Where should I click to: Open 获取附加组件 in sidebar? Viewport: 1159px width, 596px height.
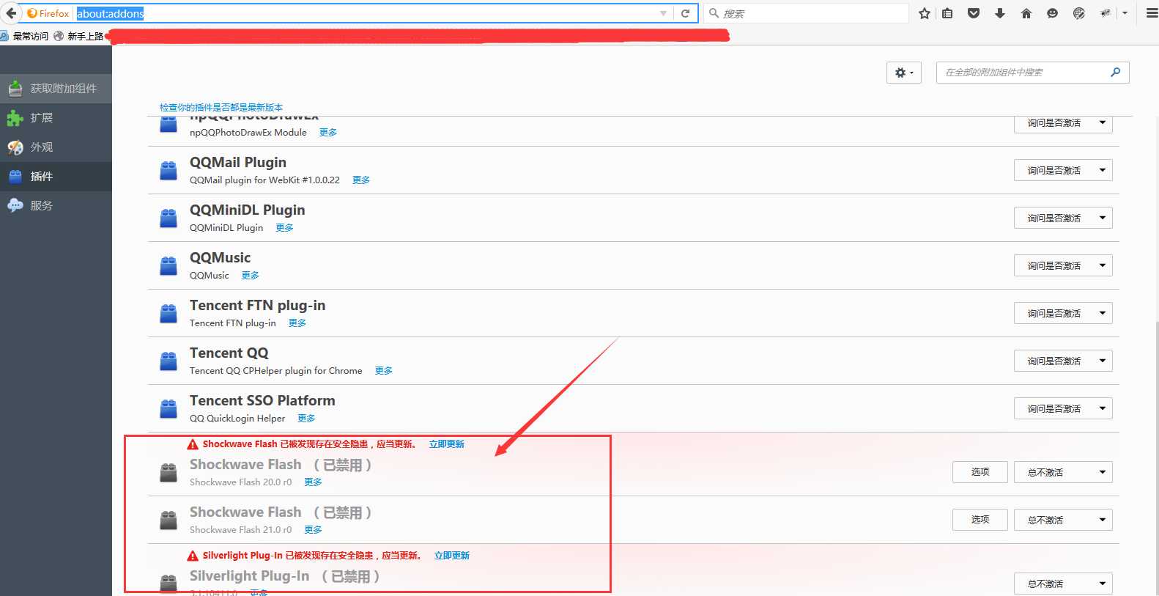(x=56, y=89)
